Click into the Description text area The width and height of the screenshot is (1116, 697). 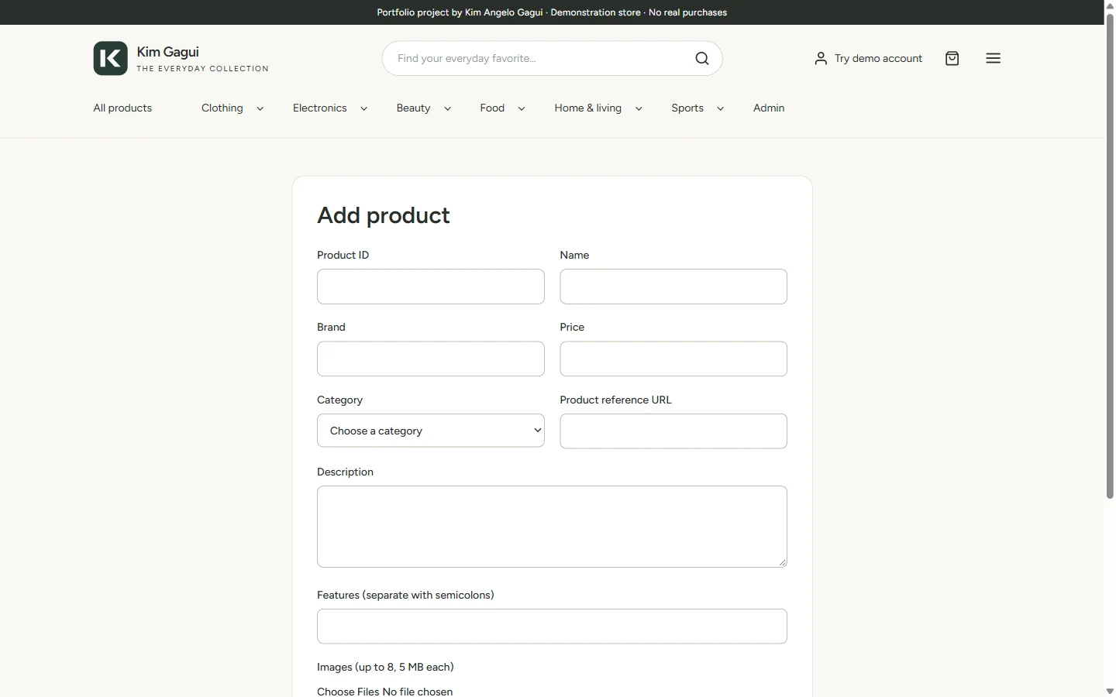pos(552,527)
